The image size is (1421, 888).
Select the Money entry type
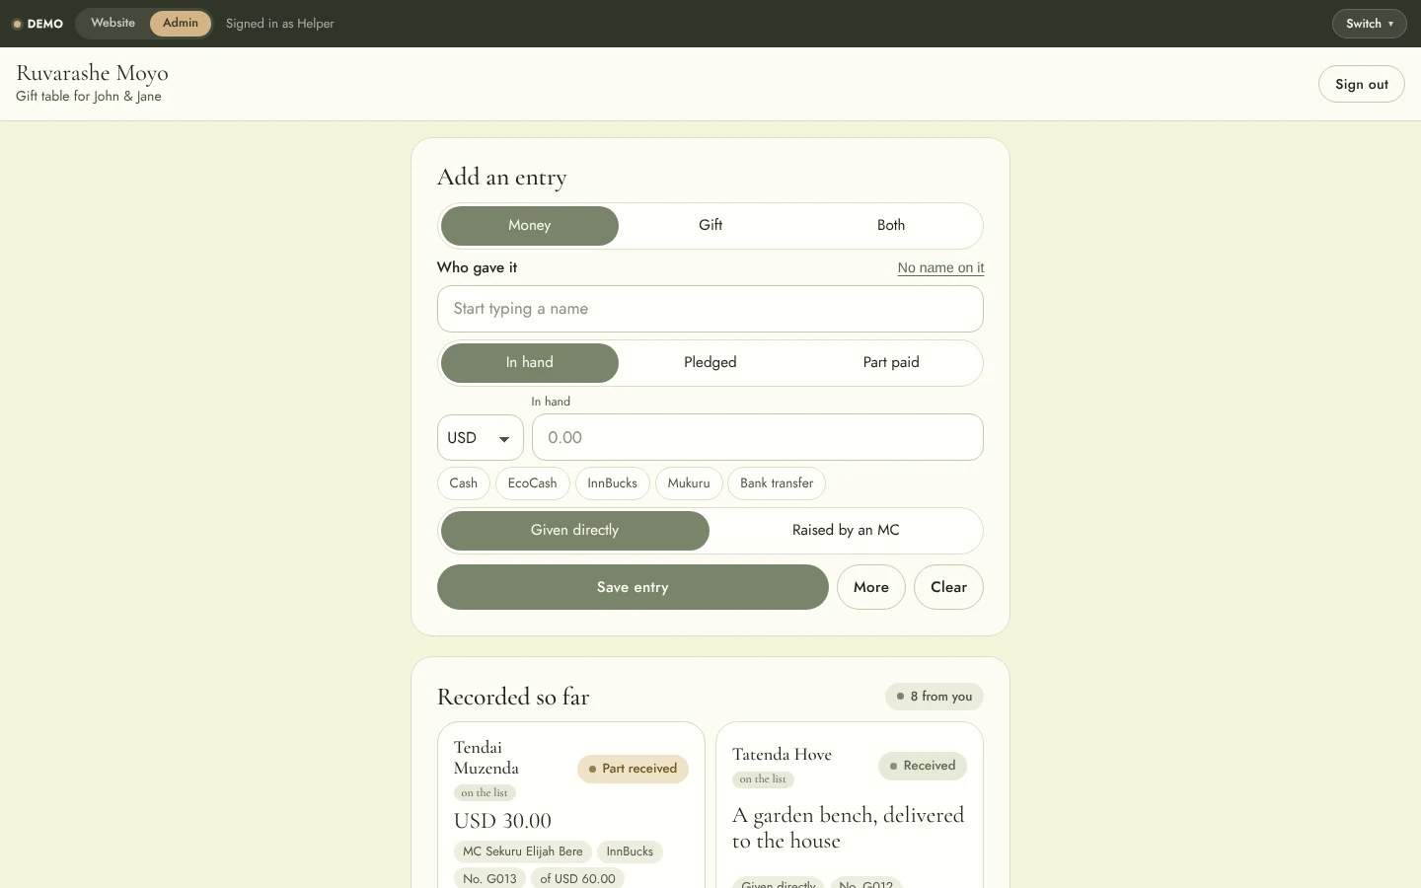tap(530, 226)
